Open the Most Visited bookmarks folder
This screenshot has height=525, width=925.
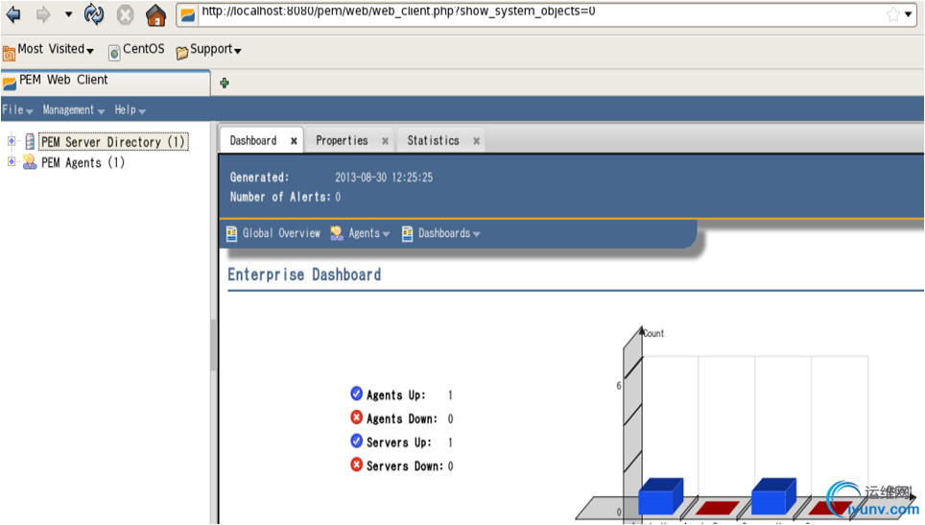[x=48, y=50]
